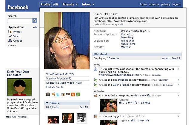
Task: Click the Draft Your Own Candidate ad image
Action: [19, 87]
